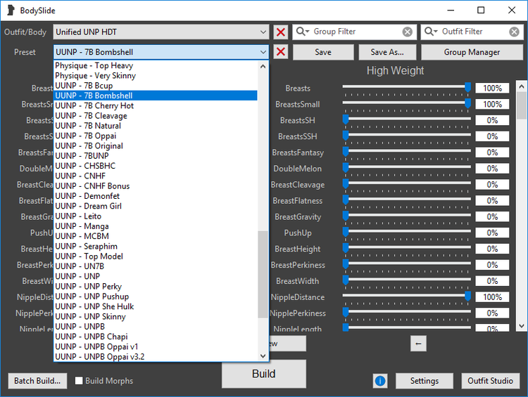Maximize the BodySlide window
The height and width of the screenshot is (397, 528).
(481, 11)
